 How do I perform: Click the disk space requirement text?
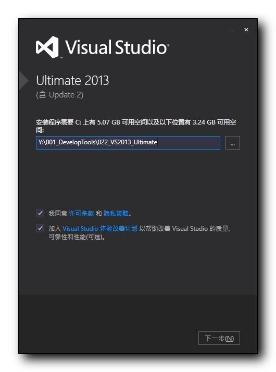point(136,126)
